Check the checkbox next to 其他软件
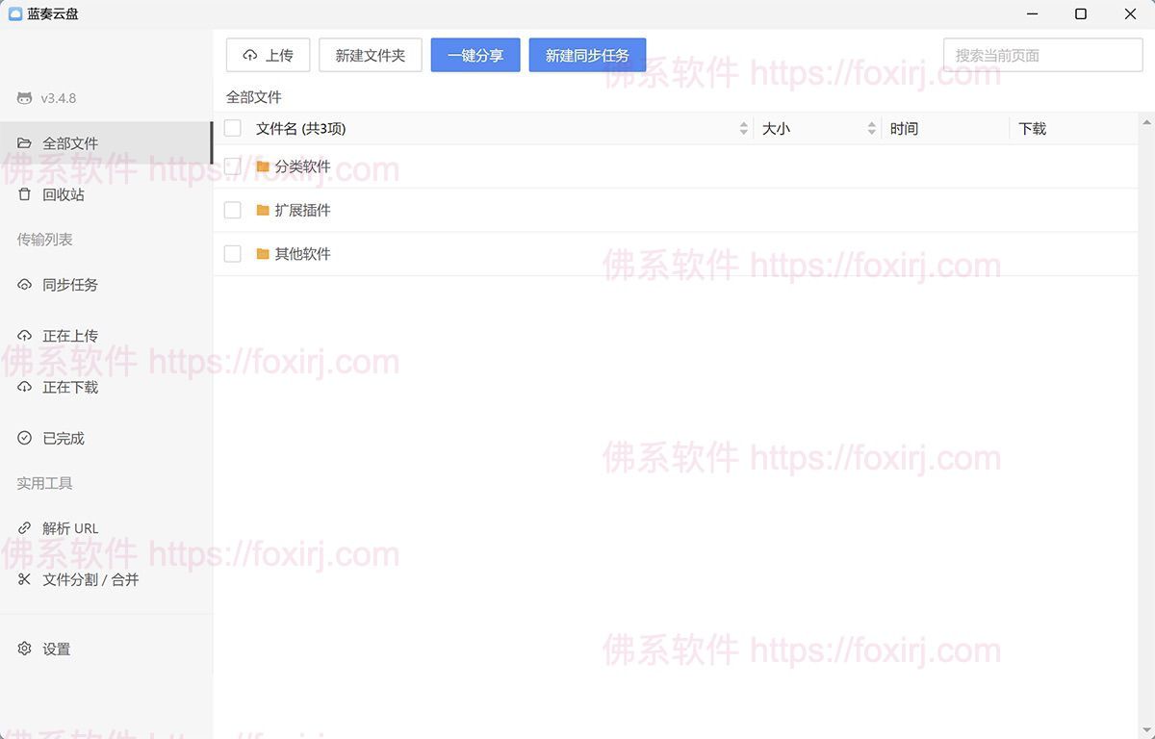Screen dimensions: 1155x739 232,254
